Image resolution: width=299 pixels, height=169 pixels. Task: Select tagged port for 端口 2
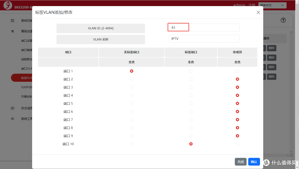click(x=191, y=79)
